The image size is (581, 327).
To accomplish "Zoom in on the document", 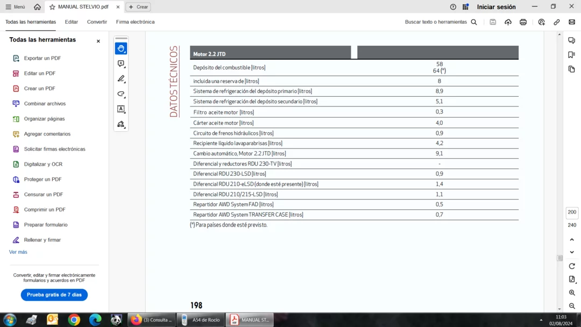I will click(572, 293).
